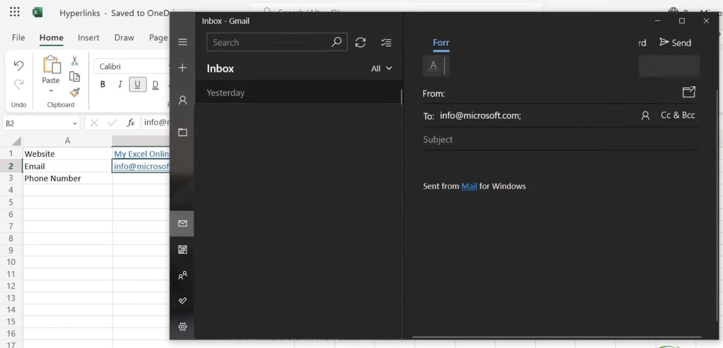Viewport: 723px width, 348px height.
Task: Open the Insert tab in Excel
Action: point(88,38)
